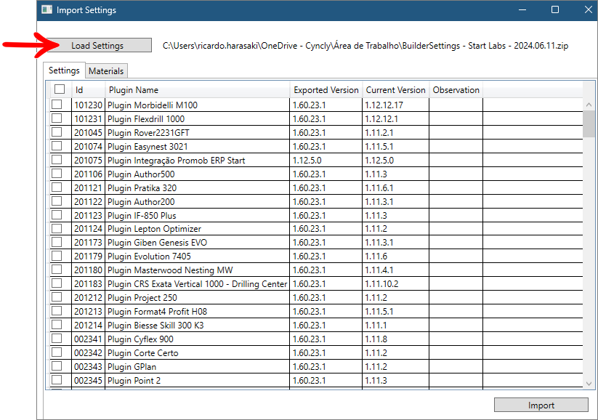598x420 pixels.
Task: Click the loaded BuilderSettings zip file path
Action: pyautogui.click(x=365, y=46)
